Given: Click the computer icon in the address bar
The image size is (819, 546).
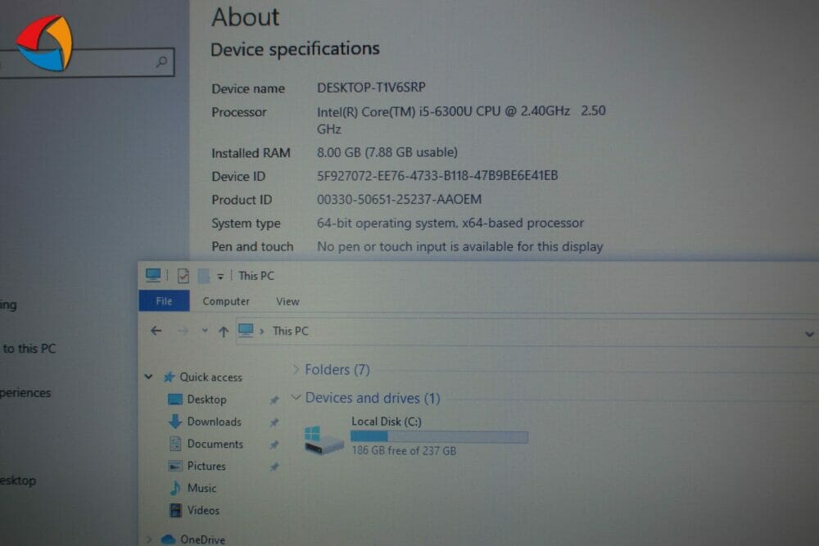Looking at the screenshot, I should [246, 331].
